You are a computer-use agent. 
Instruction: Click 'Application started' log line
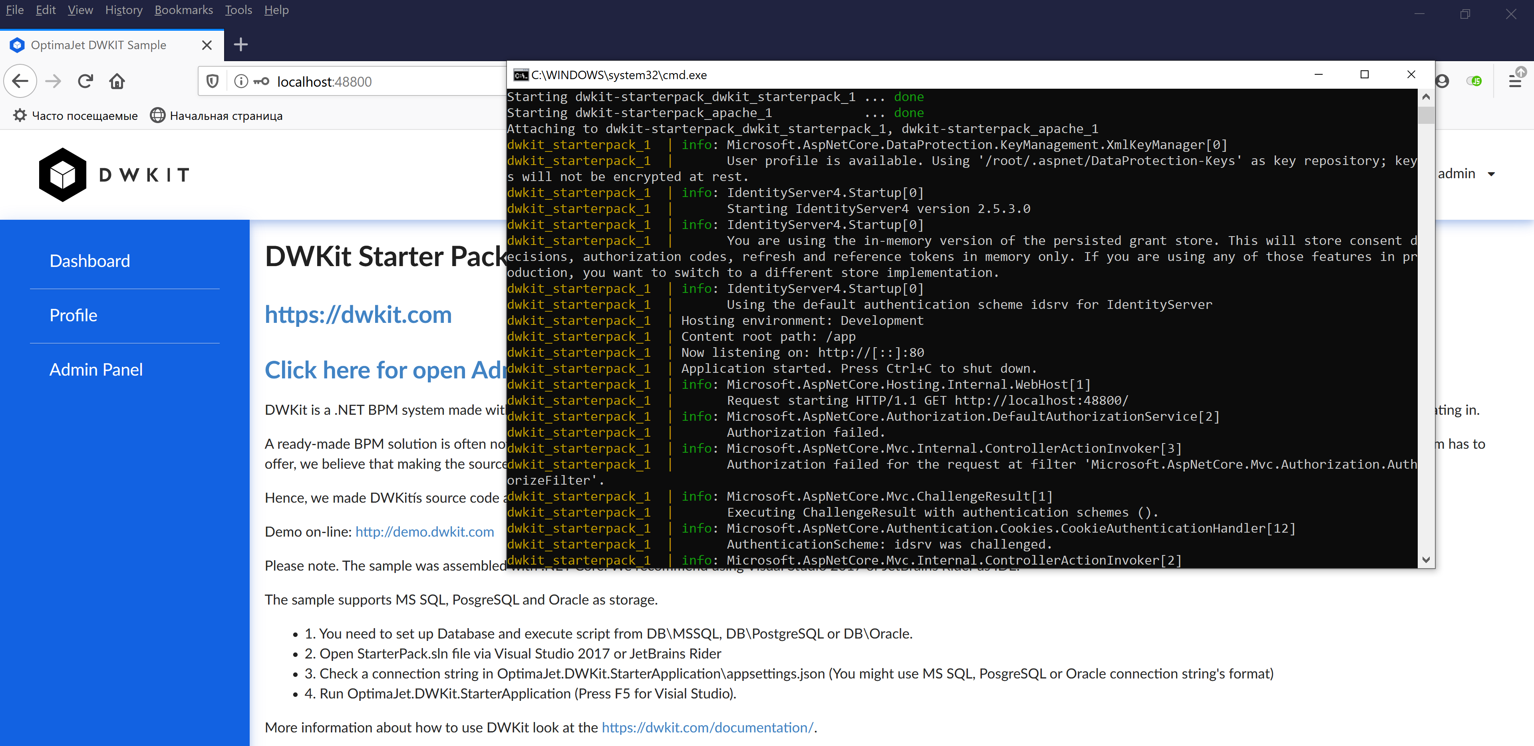859,369
